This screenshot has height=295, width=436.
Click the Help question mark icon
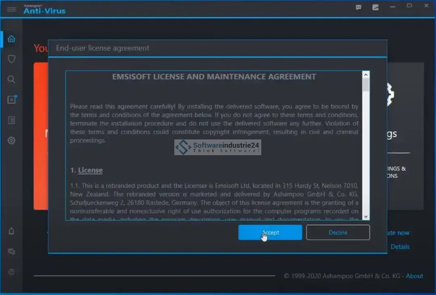pos(11,272)
